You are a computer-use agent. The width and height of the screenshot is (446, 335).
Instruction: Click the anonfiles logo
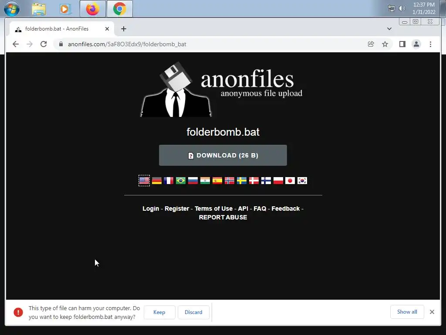point(221,89)
